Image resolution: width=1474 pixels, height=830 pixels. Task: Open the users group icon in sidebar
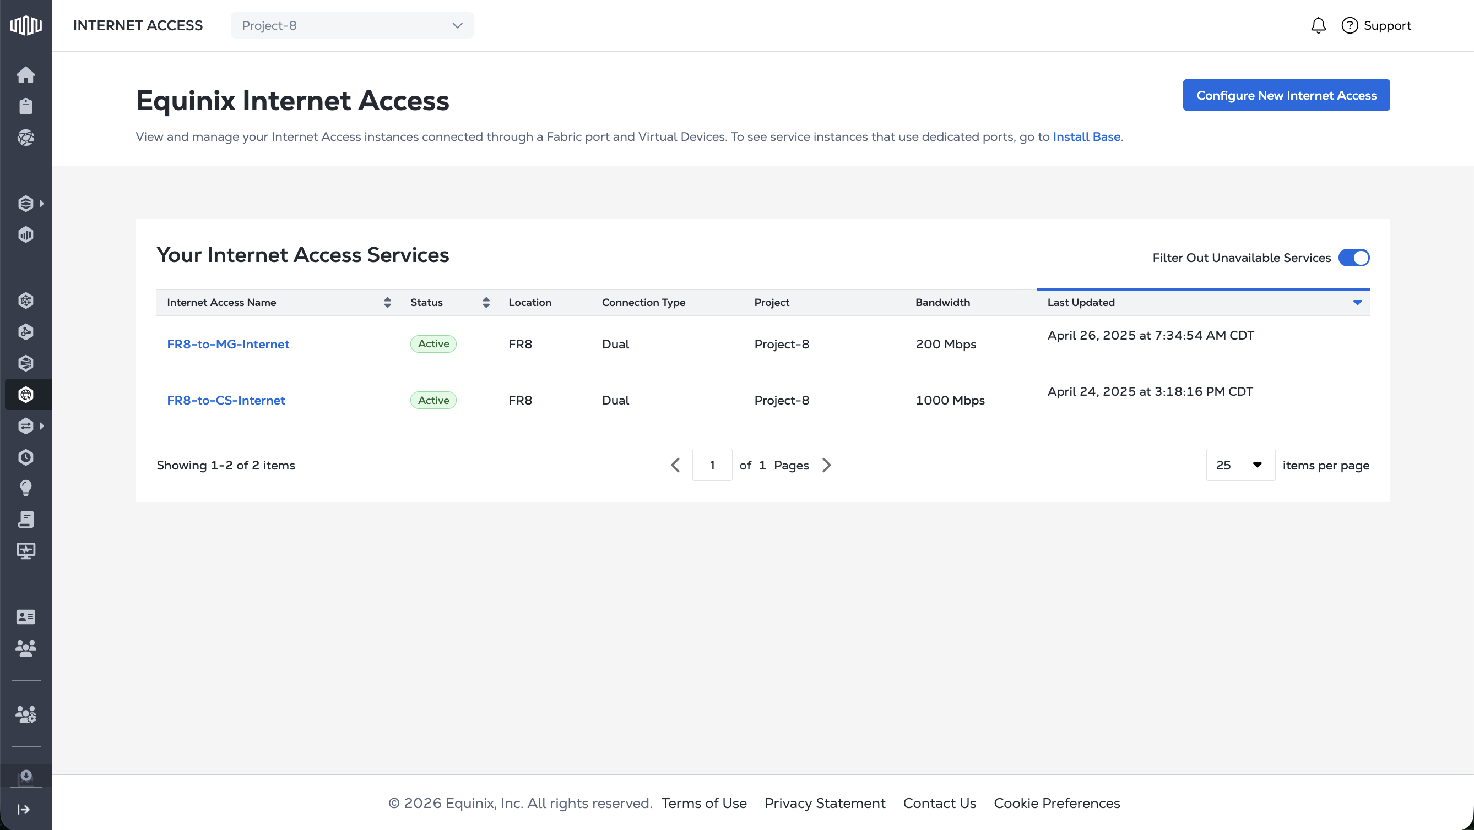(26, 648)
